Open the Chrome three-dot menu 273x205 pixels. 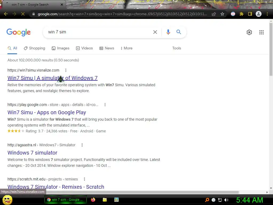267,14
